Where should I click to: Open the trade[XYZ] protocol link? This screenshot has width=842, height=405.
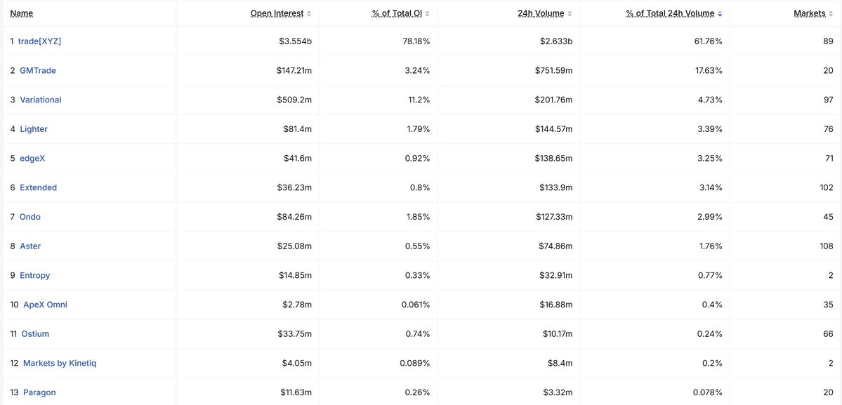pos(40,41)
